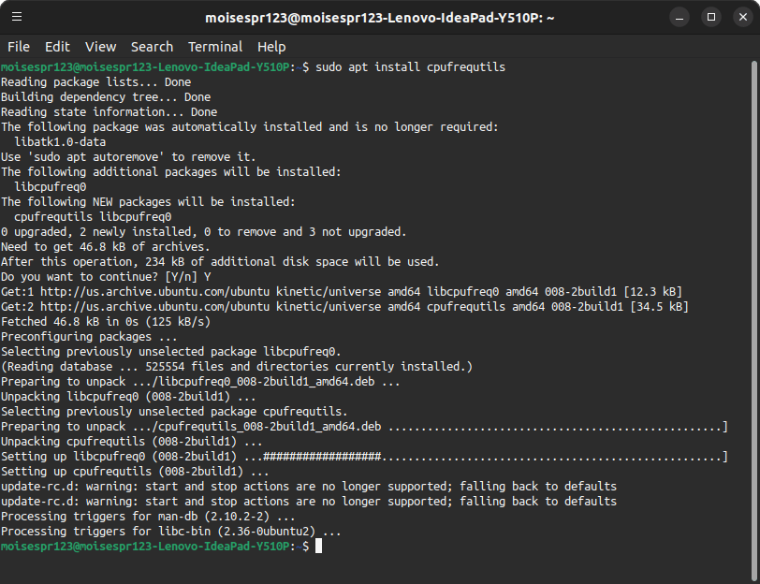
Task: Maximize the terminal window
Action: 711,17
